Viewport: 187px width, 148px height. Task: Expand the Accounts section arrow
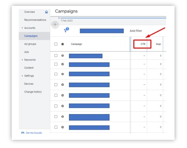(x=22, y=28)
